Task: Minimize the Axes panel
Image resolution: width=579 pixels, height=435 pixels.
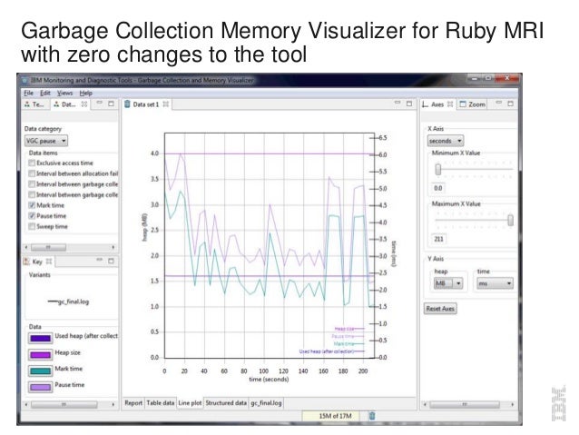Action: point(499,104)
